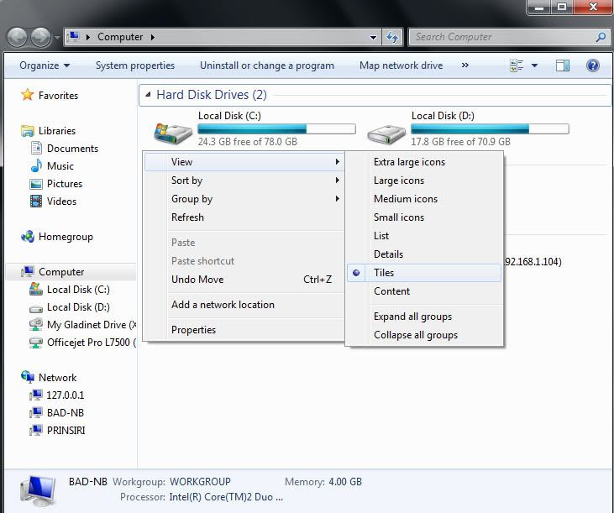Click the Search Computer input field
The width and height of the screenshot is (614, 513).
(x=502, y=37)
